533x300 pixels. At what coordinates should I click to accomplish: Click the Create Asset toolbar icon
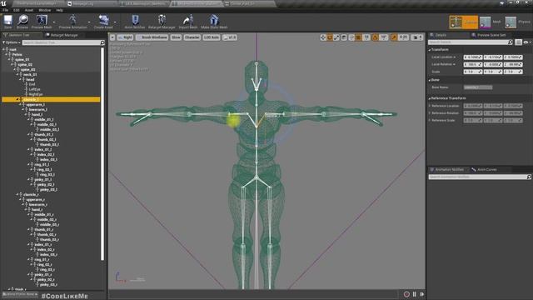coord(103,20)
